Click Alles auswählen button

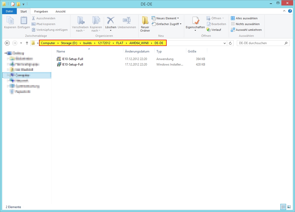[x=246, y=18]
